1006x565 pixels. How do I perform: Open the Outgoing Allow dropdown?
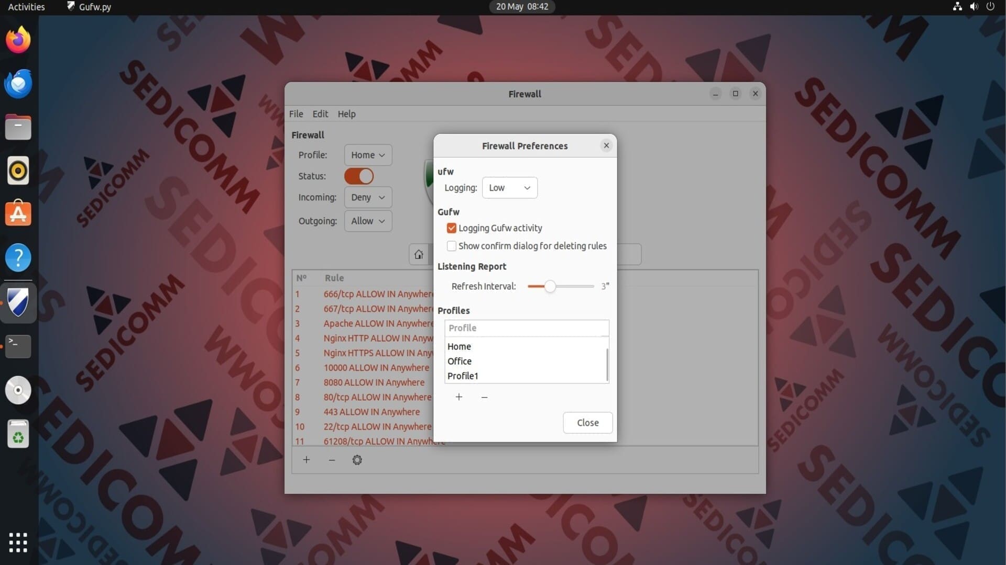368,221
